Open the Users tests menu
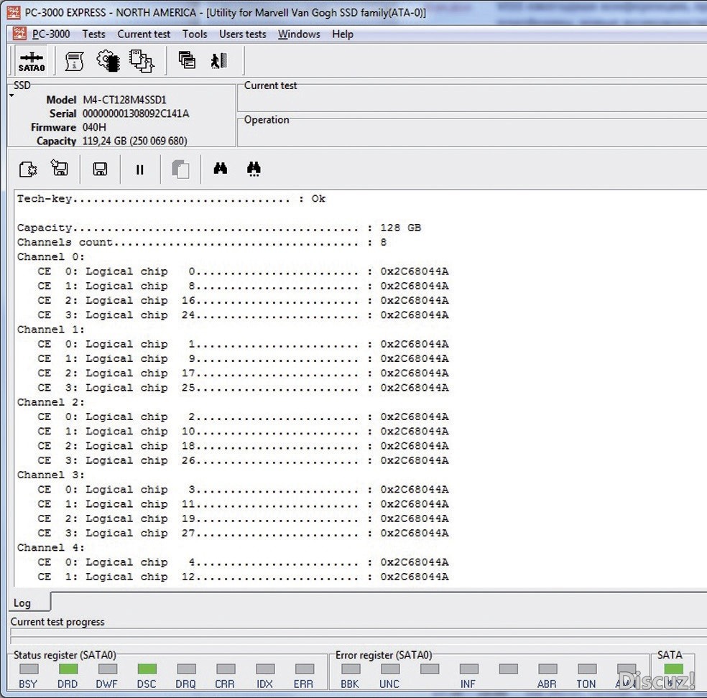Viewport: 707px width, 698px height. [243, 34]
